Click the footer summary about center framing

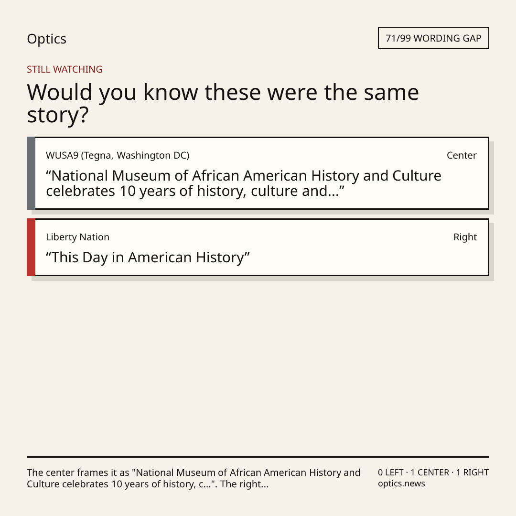click(193, 478)
